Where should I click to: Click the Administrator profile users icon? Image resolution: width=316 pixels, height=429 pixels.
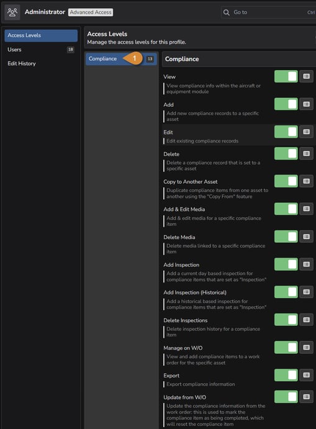[12, 12]
